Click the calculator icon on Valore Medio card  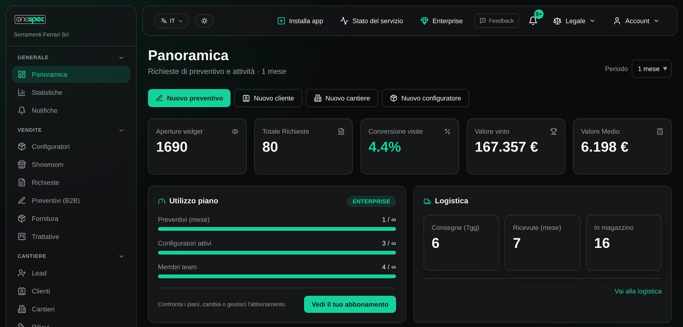(x=660, y=131)
